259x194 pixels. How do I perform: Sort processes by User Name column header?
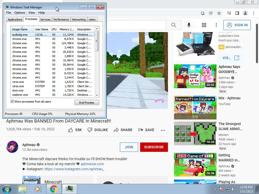pyautogui.click(x=42, y=29)
